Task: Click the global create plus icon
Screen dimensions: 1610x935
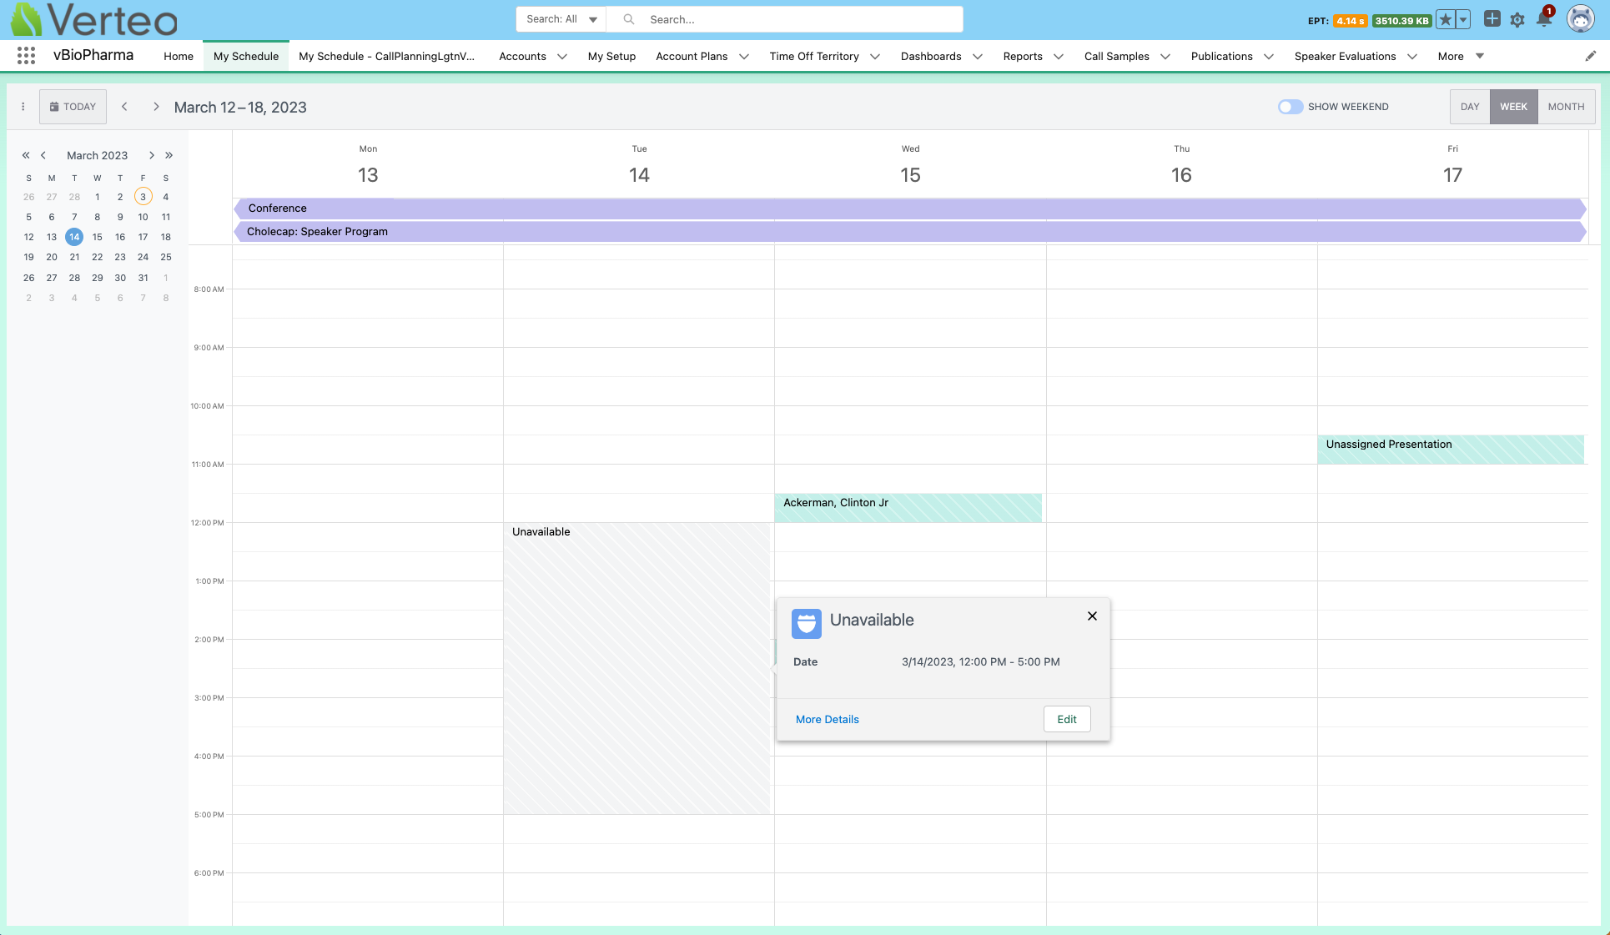Action: click(1492, 19)
